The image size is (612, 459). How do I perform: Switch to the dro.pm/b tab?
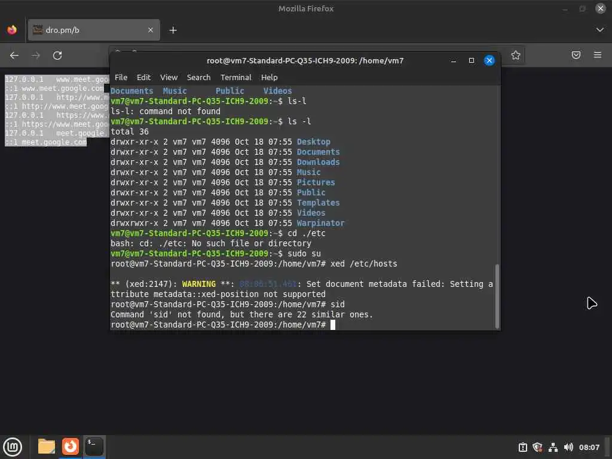pos(94,30)
